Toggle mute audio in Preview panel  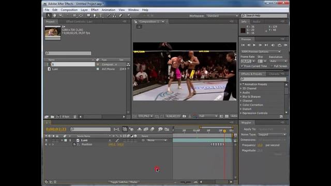pos(273,45)
